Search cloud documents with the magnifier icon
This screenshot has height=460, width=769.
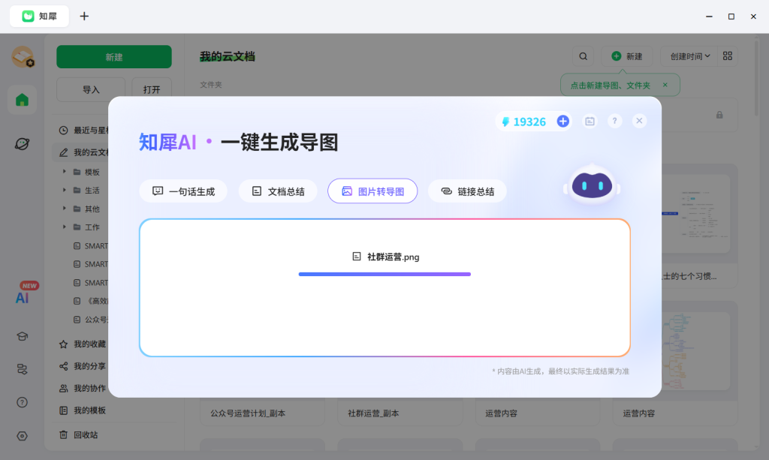point(583,56)
